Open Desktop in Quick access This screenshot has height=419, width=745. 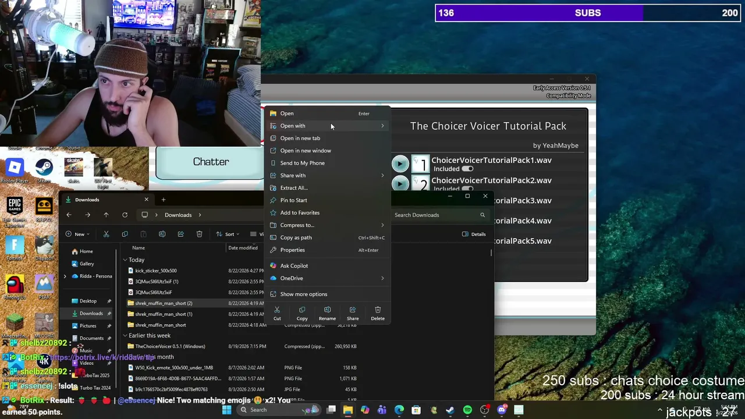click(x=88, y=301)
